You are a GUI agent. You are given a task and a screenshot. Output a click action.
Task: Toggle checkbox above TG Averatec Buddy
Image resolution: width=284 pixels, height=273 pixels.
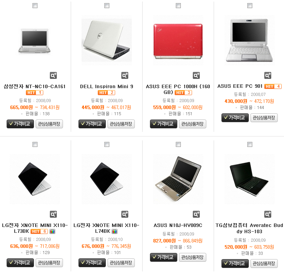(x=250, y=145)
